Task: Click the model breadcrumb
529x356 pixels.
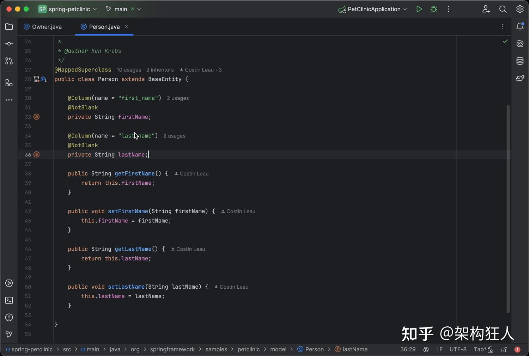Action: coord(278,349)
